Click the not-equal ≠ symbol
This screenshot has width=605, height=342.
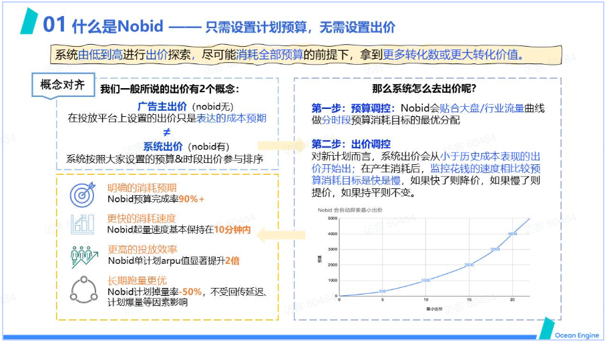click(166, 132)
